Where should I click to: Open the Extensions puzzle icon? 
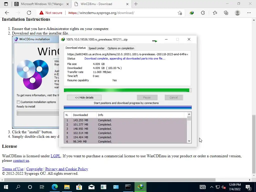(x=203, y=13)
